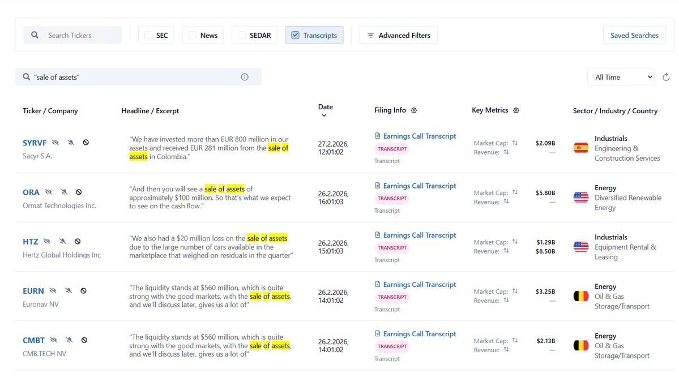Open Sacyr Earnings Call Transcript link
Viewport: 679px width, 377px height.
pyautogui.click(x=419, y=136)
